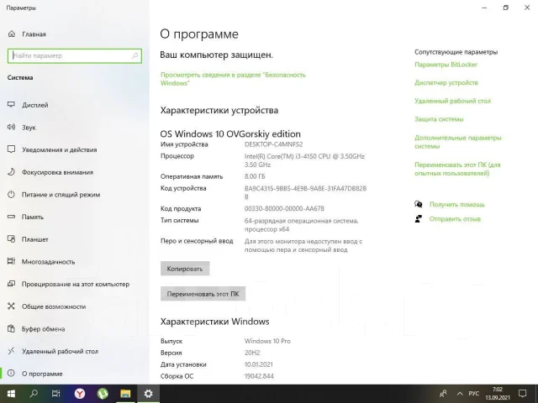Select the Память storage icon
538x403 pixels.
pos(11,217)
